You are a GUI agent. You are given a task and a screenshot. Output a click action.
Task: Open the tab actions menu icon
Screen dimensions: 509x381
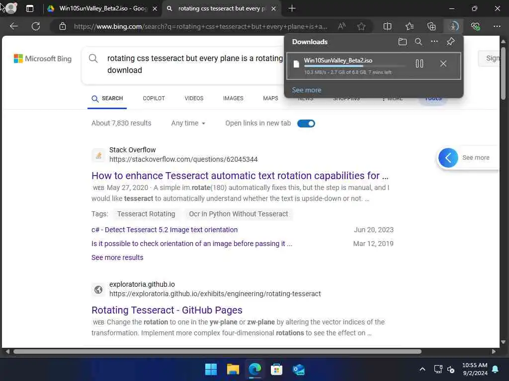[x=29, y=8]
